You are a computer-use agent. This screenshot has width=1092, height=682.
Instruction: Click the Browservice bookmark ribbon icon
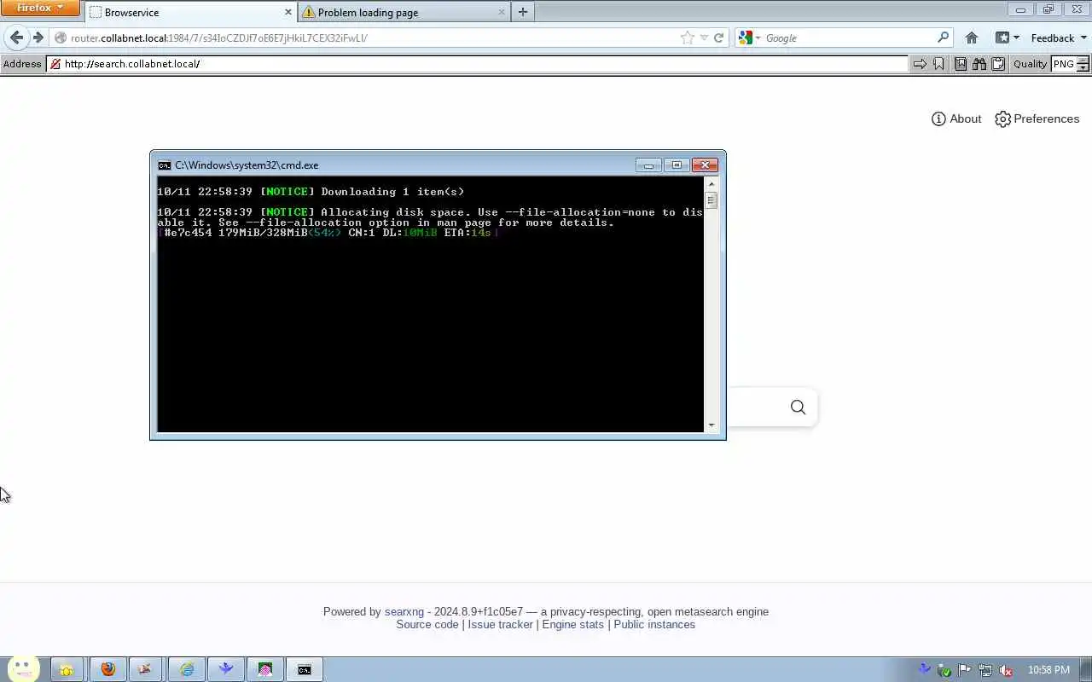click(938, 64)
